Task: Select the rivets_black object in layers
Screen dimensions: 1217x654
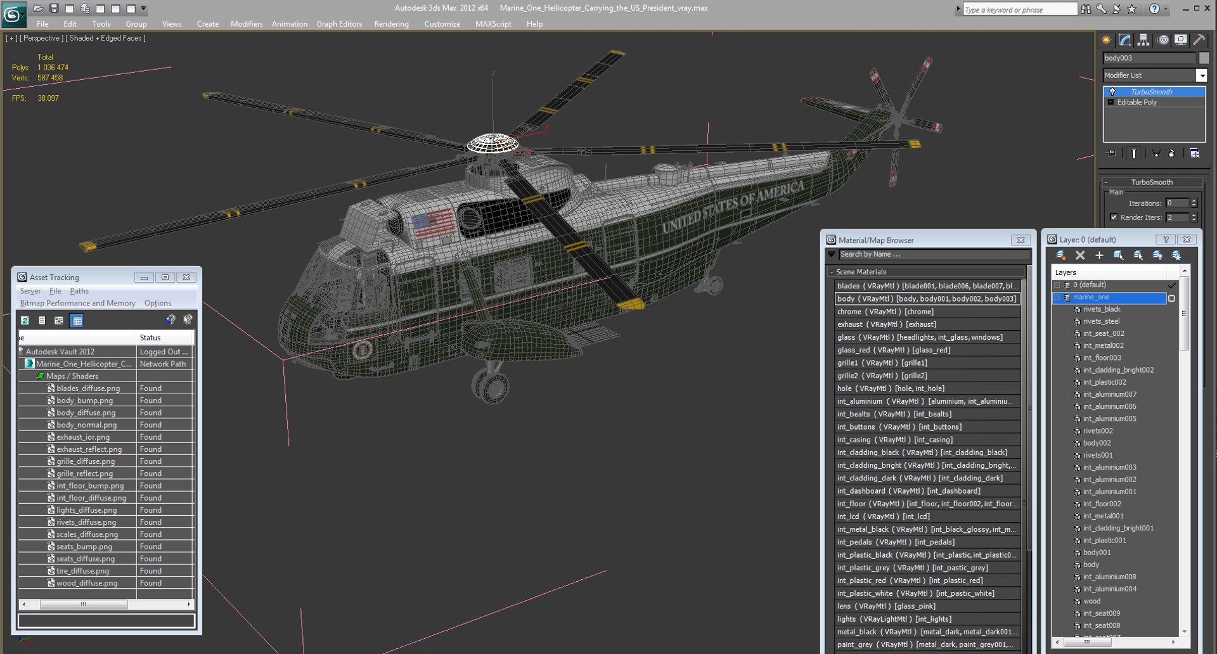Action: tap(1102, 309)
